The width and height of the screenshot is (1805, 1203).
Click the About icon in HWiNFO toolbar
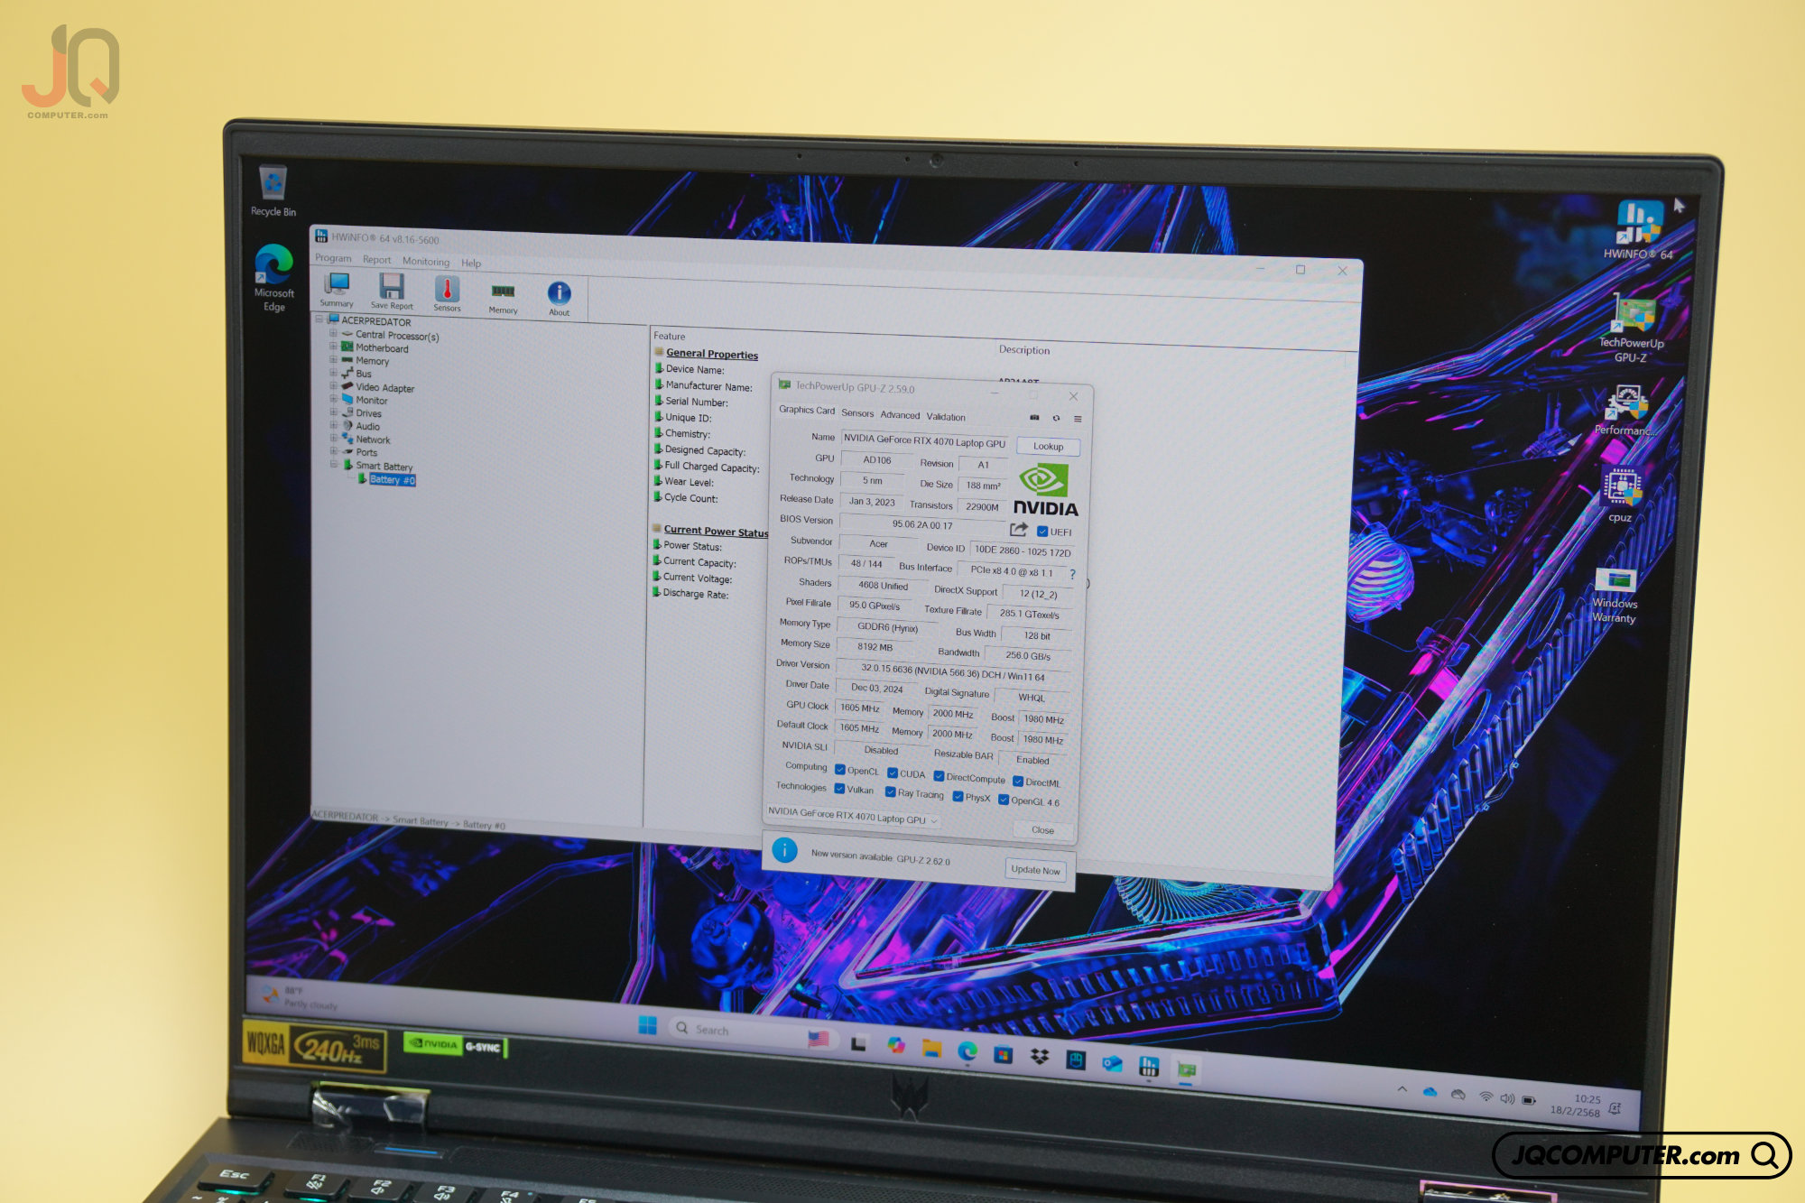(x=559, y=299)
